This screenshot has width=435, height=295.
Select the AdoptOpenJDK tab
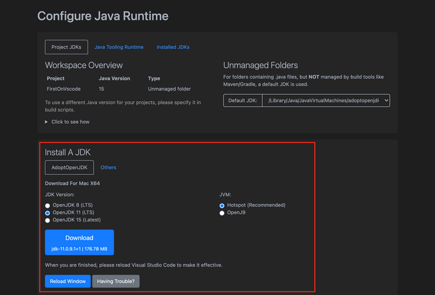click(69, 167)
